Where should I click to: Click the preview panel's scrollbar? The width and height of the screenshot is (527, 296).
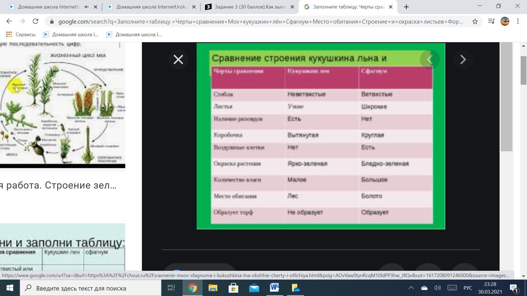point(506,96)
